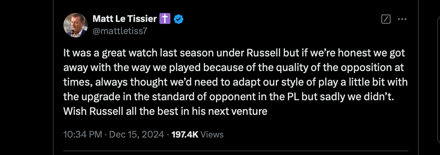View Matt Le Tissier's profile picture
The image size is (440, 155).
(76, 25)
